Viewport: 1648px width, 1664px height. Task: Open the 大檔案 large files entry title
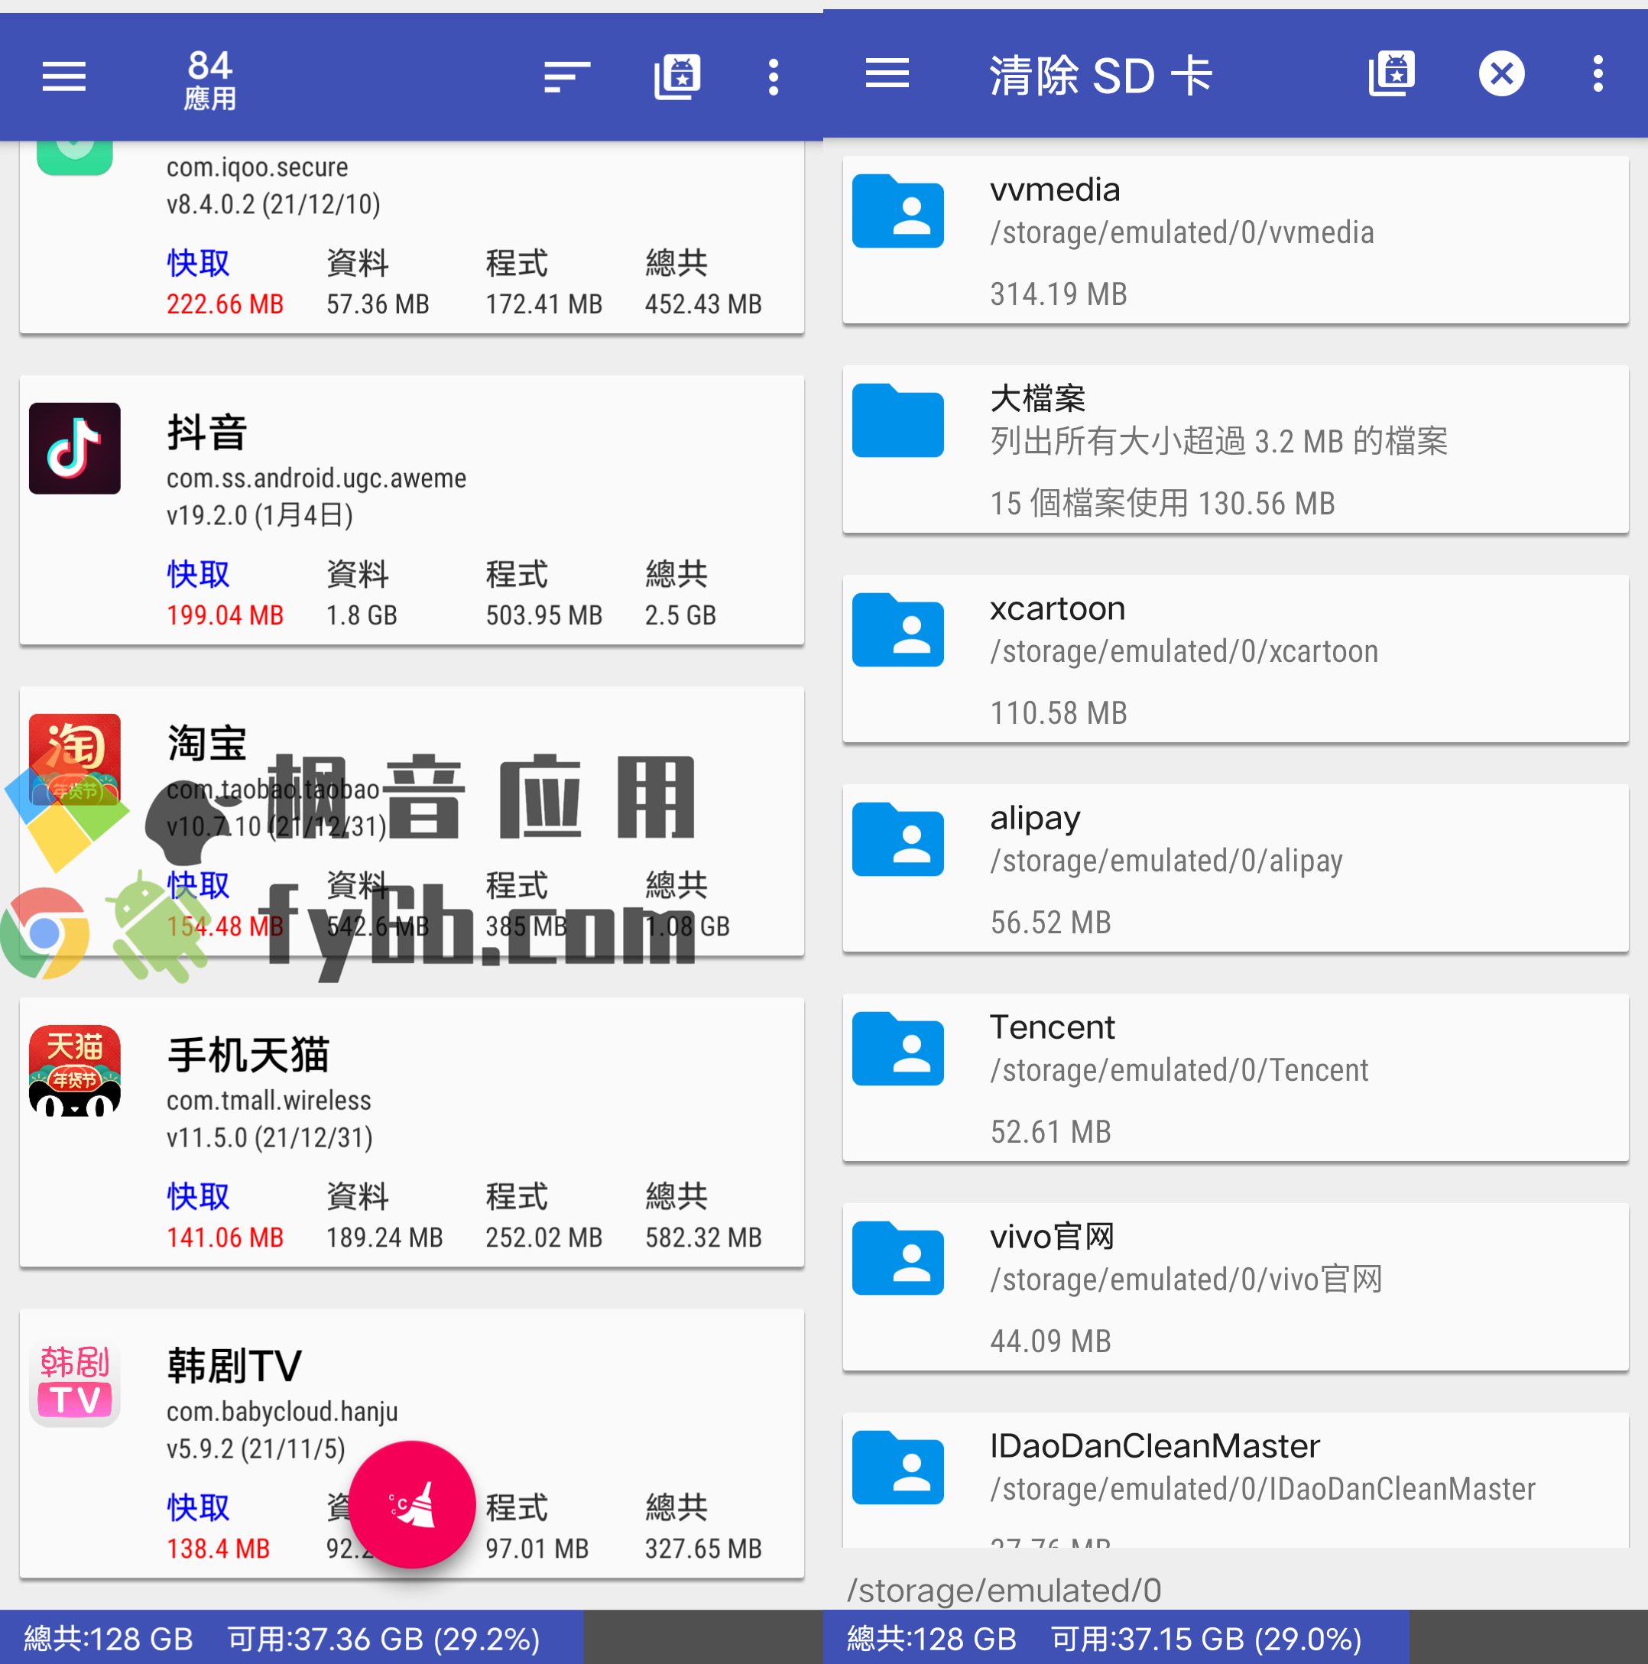(1037, 398)
